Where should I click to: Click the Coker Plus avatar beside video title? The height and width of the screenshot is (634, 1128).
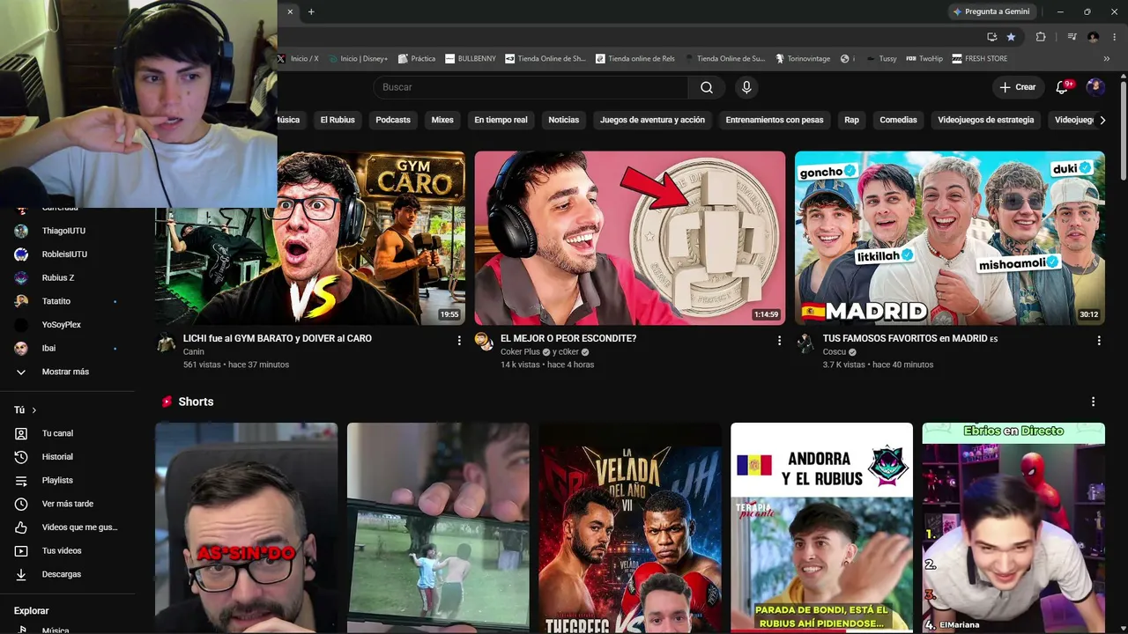point(484,343)
